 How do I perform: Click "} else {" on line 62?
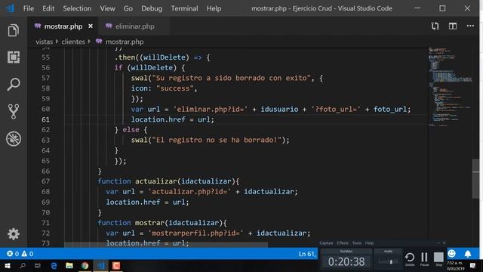tap(131, 130)
